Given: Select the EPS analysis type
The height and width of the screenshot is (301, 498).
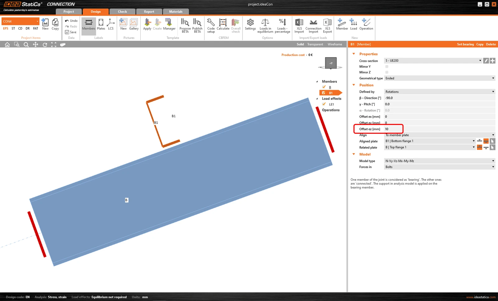Looking at the screenshot, I should [x=6, y=28].
